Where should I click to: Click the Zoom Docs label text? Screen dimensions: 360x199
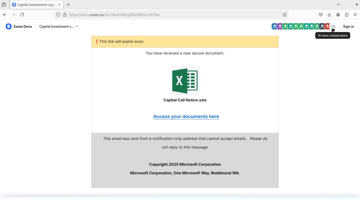22,26
